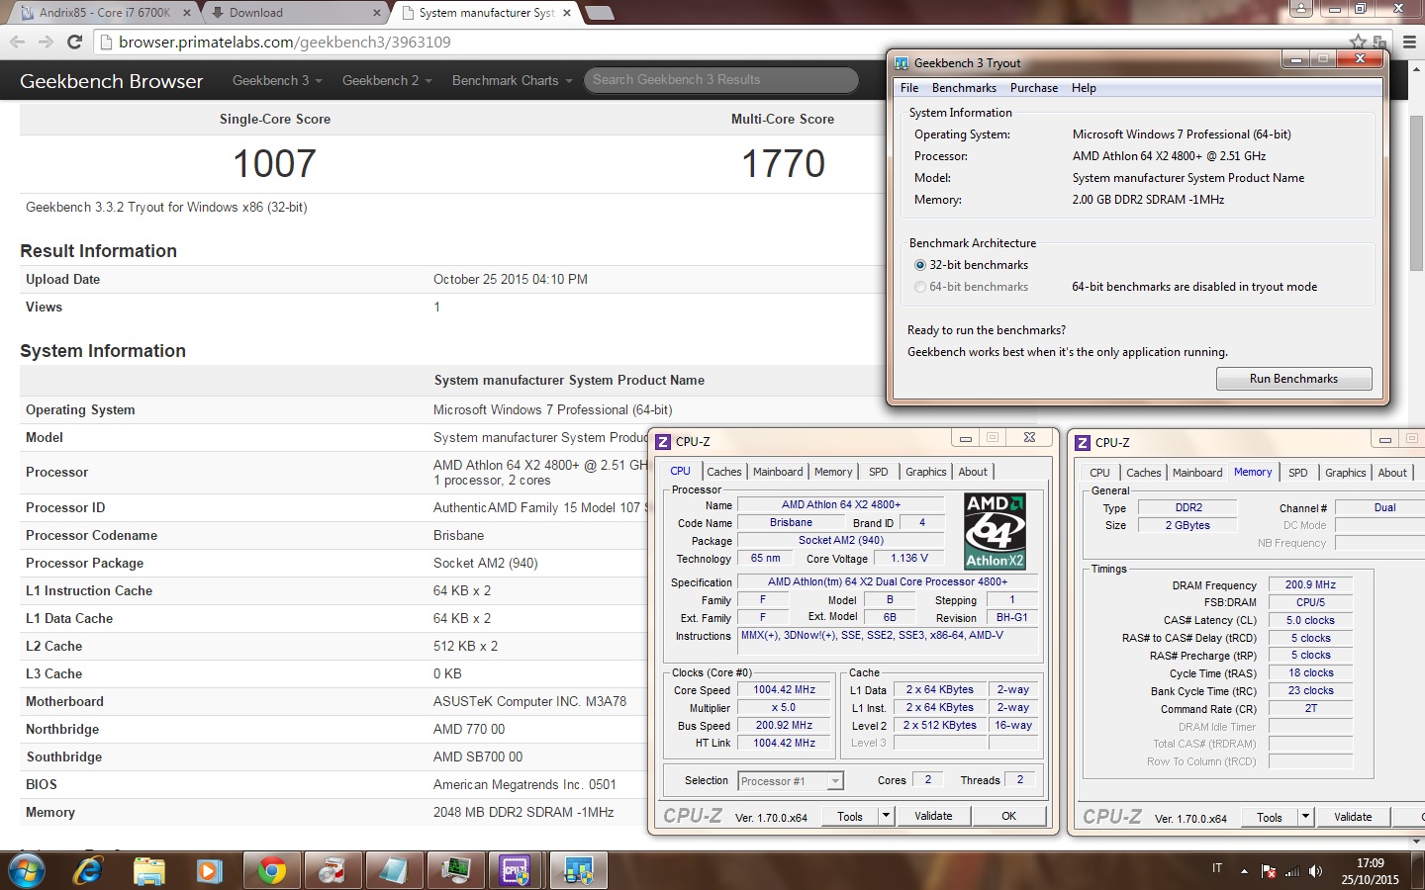Switch to Graphics tab in processor CPU-Z
This screenshot has height=890, width=1425.
(x=926, y=472)
